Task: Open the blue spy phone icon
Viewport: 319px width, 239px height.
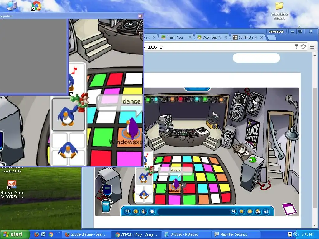Action: coord(107,190)
